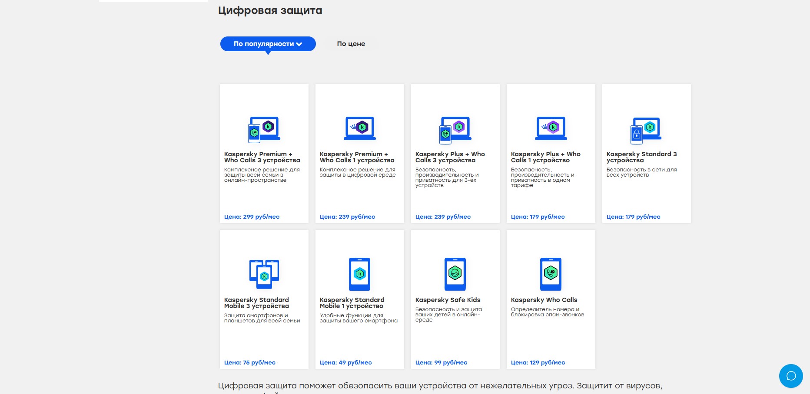Open Kaspersky Who Calls title link
Image resolution: width=810 pixels, height=394 pixels.
tap(544, 300)
